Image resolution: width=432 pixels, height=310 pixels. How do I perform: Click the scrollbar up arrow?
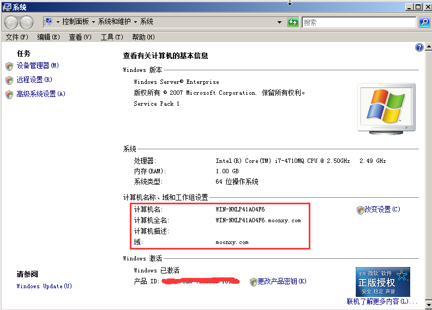click(x=429, y=47)
